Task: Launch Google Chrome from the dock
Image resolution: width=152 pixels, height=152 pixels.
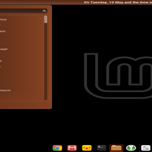Action: point(57,148)
